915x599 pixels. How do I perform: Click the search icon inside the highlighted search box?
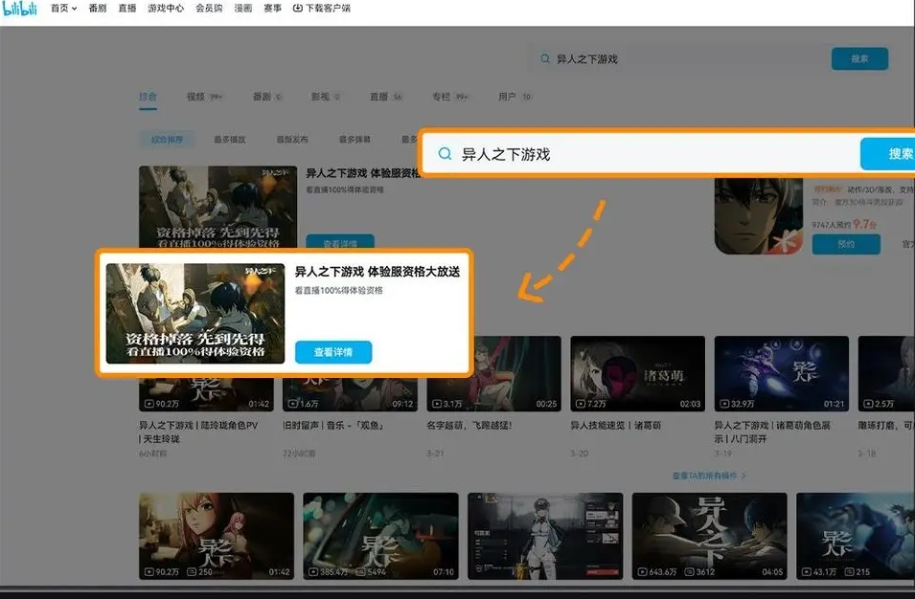coord(445,153)
